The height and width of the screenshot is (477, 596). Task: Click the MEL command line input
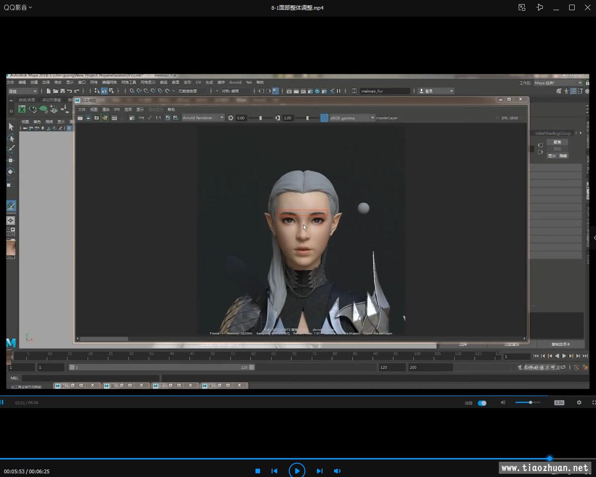[90, 378]
